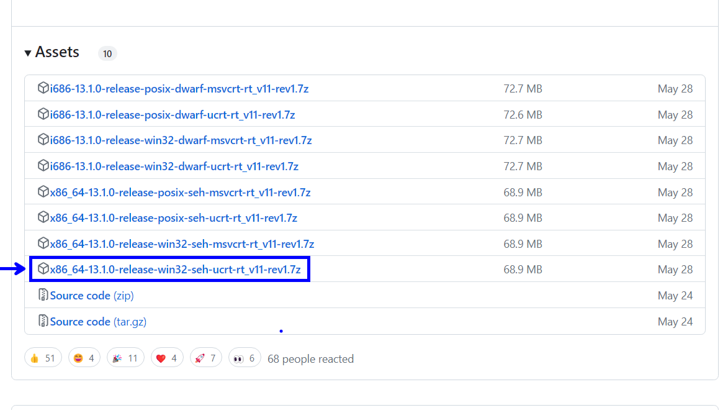Screen dimensions: 728x410
Task: Click file icon beside Source code (tar.gz)
Action: [x=43, y=321]
